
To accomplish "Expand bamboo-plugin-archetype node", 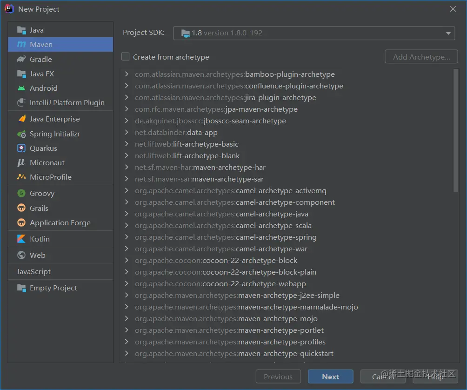I will point(127,74).
